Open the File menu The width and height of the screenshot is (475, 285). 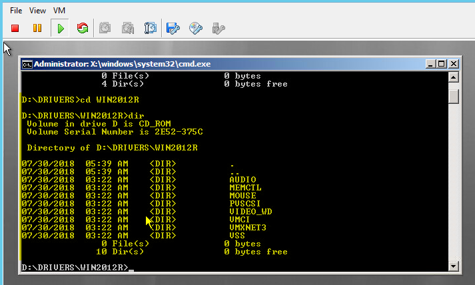(x=16, y=11)
